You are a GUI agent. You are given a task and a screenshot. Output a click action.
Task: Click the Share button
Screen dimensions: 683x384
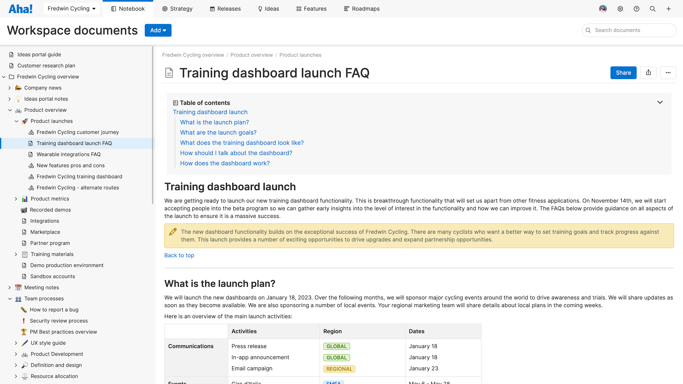(x=623, y=73)
